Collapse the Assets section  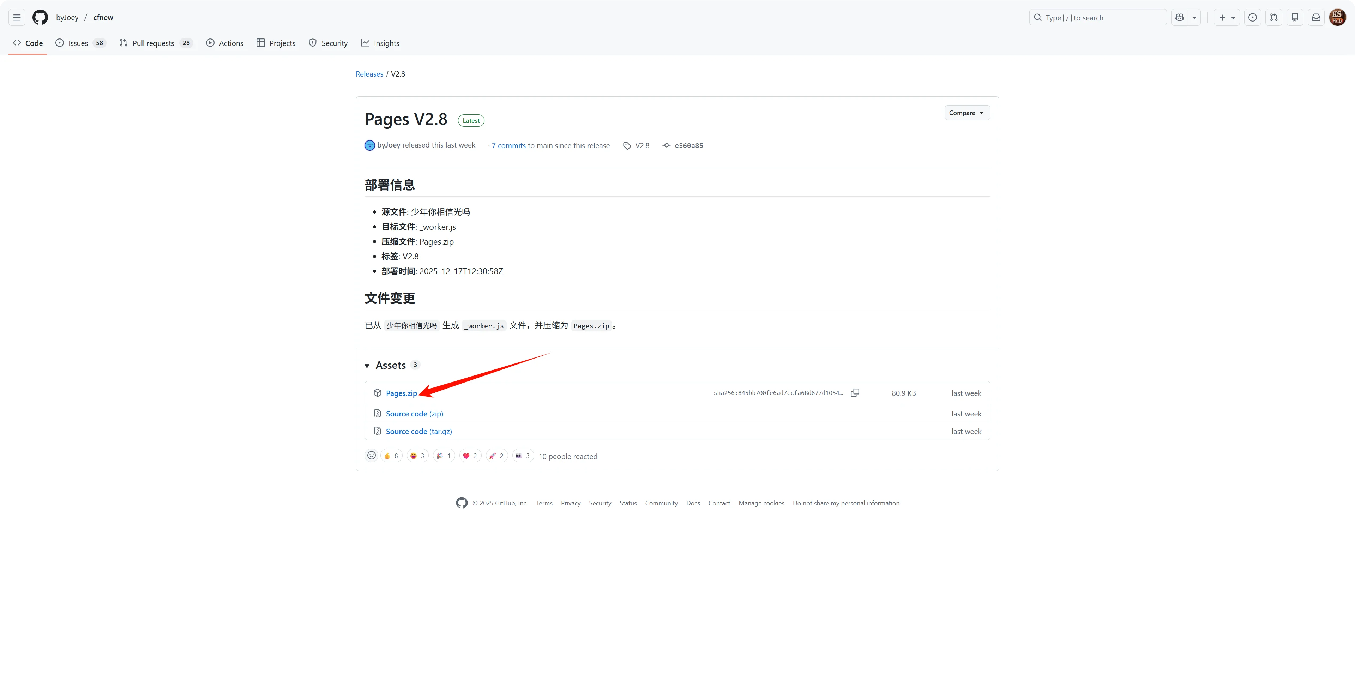(367, 366)
